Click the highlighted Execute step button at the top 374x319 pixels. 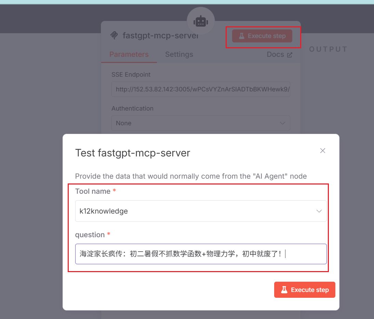263,36
